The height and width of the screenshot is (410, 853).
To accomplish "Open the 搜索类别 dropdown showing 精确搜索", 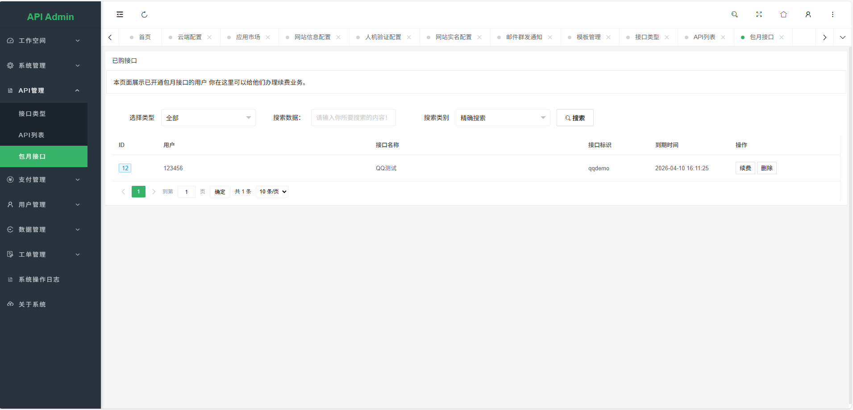I will pyautogui.click(x=503, y=117).
